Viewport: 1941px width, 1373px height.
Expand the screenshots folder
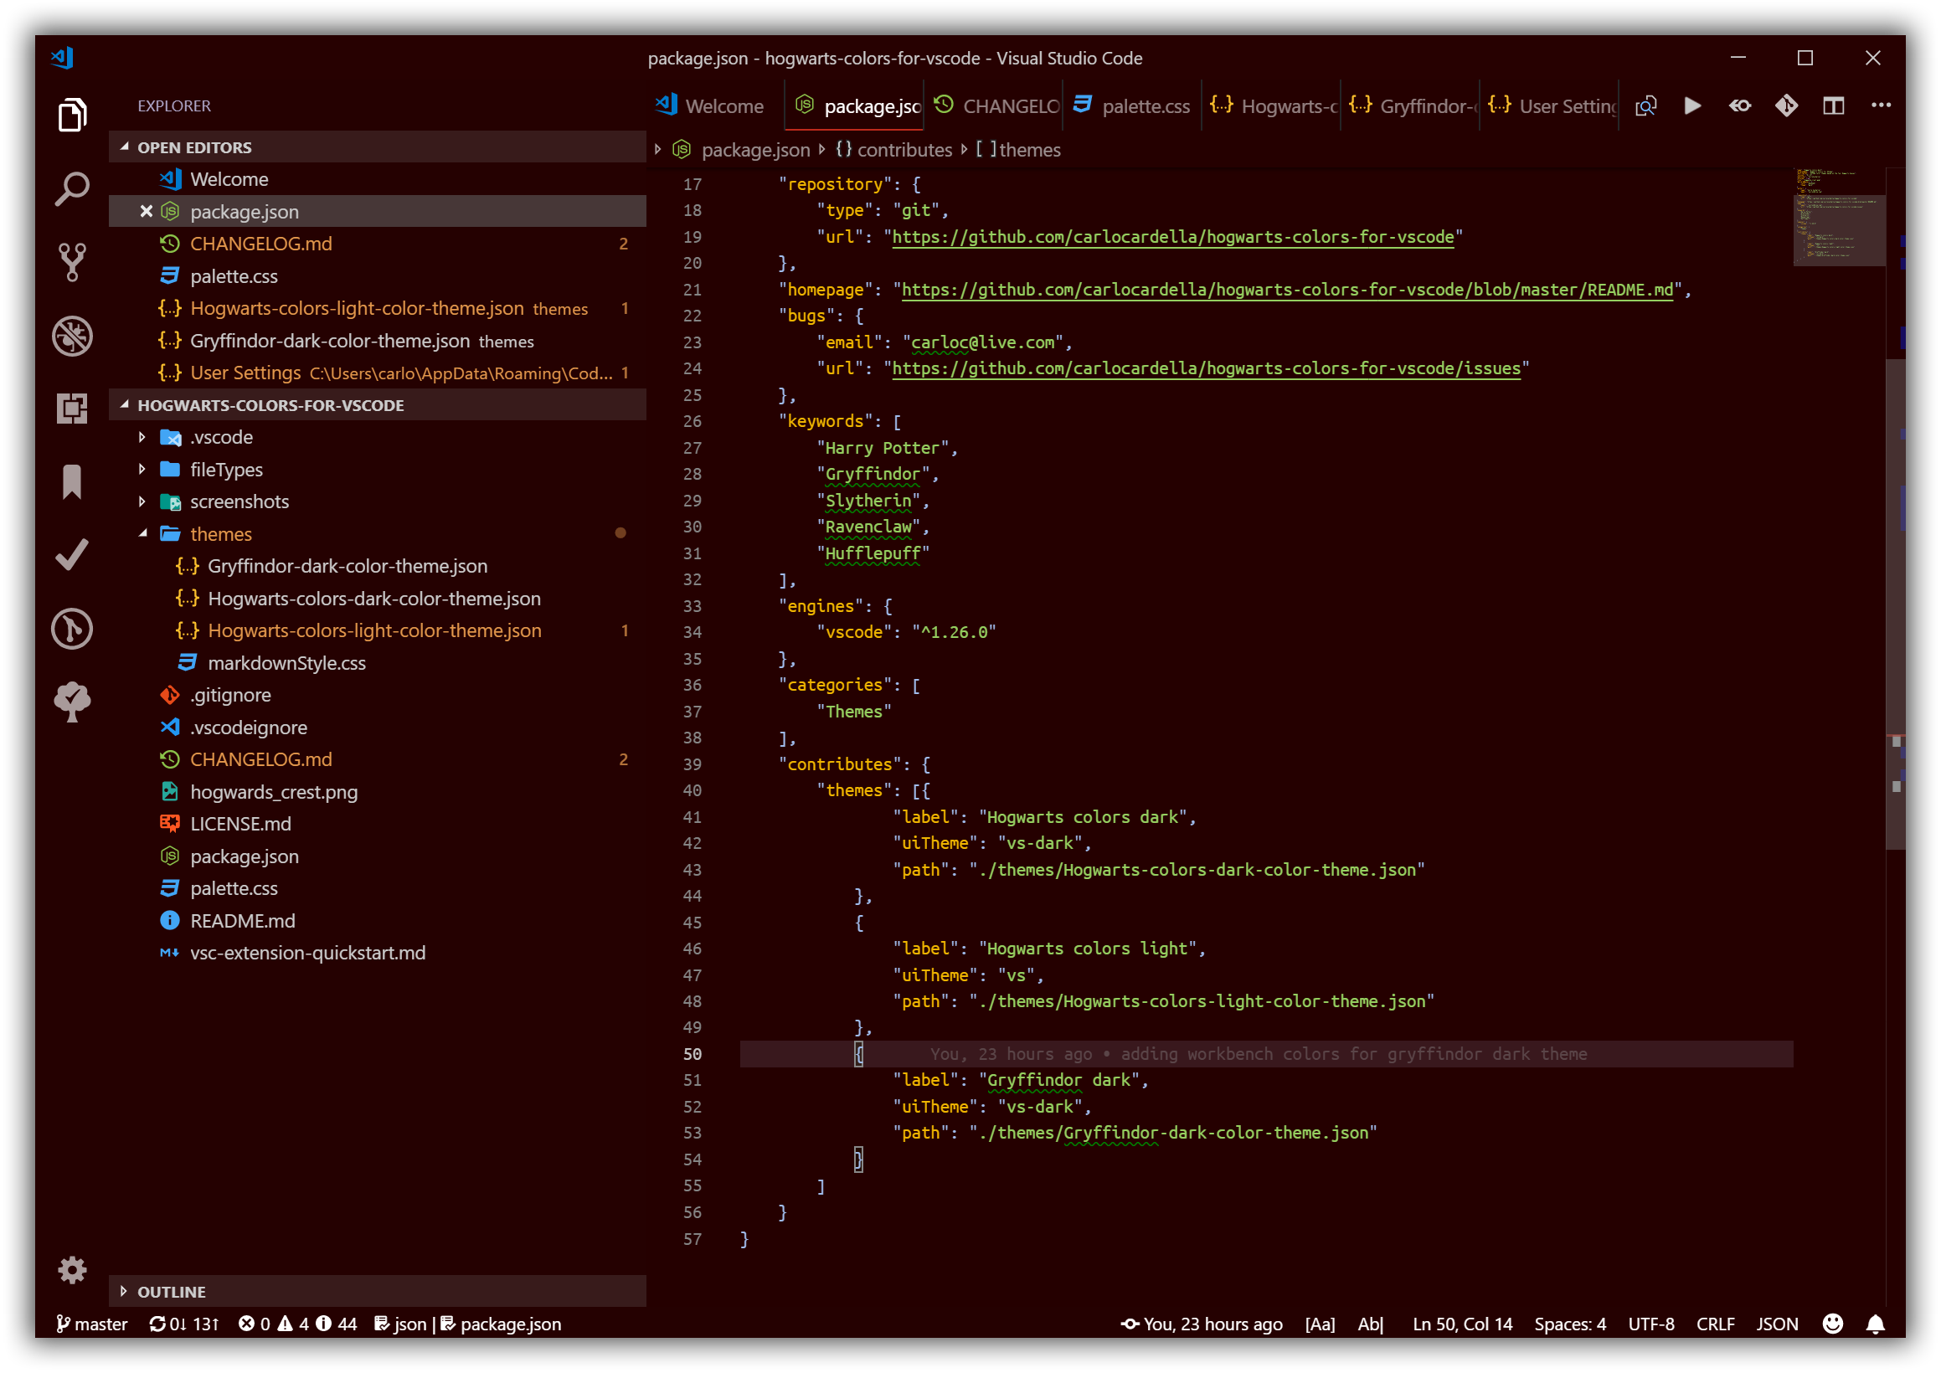239,501
